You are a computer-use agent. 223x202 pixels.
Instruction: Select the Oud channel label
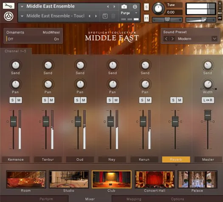80,159
